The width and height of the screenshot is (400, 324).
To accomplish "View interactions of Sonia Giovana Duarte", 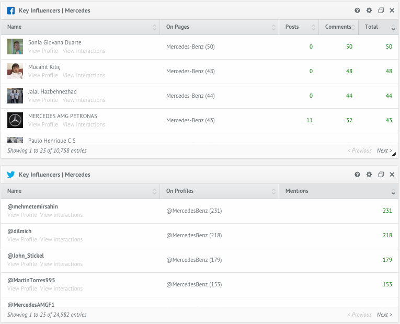I will point(84,51).
